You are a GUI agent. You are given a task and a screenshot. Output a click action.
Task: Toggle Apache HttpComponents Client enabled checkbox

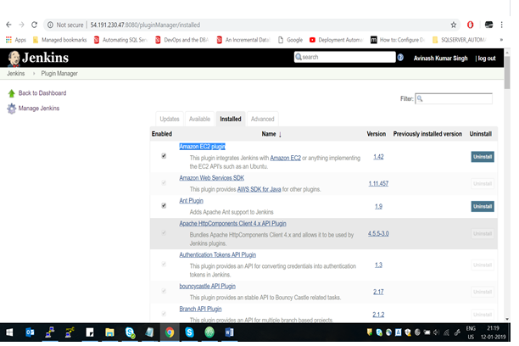click(x=164, y=232)
